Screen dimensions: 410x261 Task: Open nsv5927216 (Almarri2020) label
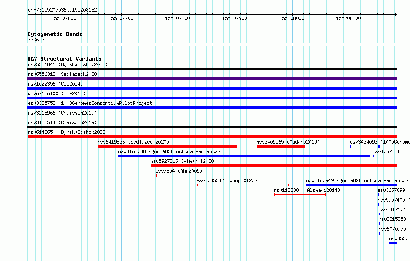pyautogui.click(x=183, y=161)
